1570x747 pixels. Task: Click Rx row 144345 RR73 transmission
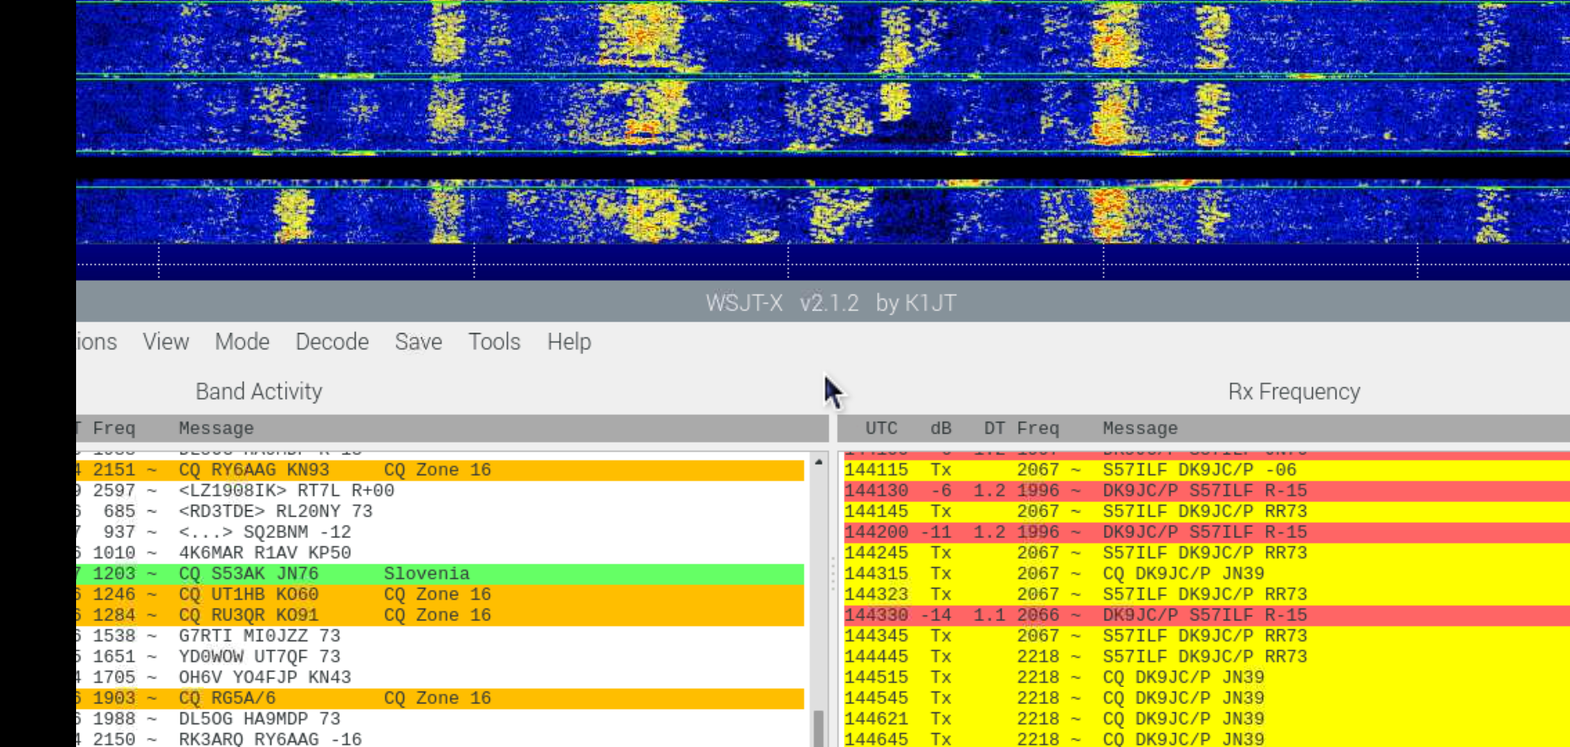[x=1207, y=636]
